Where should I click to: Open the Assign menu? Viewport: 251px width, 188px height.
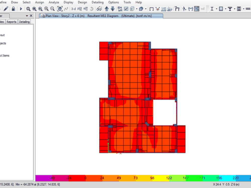point(40,3)
